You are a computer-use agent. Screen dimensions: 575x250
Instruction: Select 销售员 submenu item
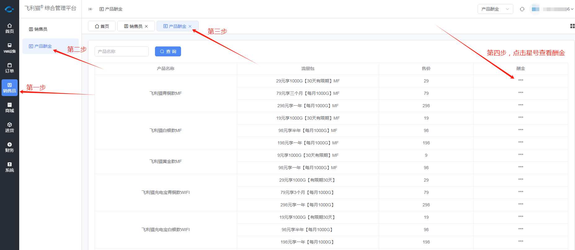(x=41, y=29)
